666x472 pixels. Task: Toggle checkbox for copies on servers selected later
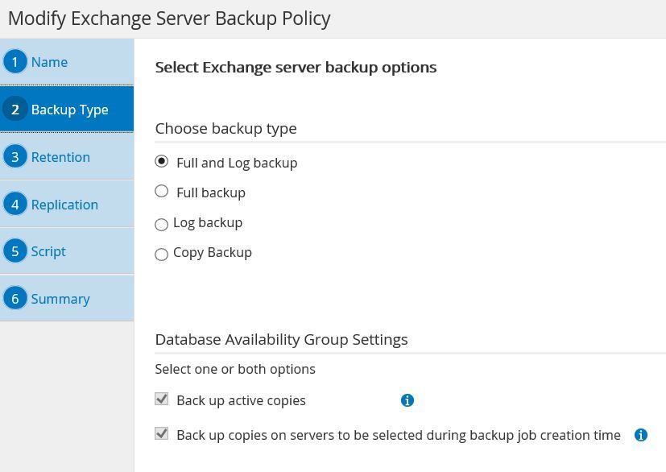coord(162,434)
